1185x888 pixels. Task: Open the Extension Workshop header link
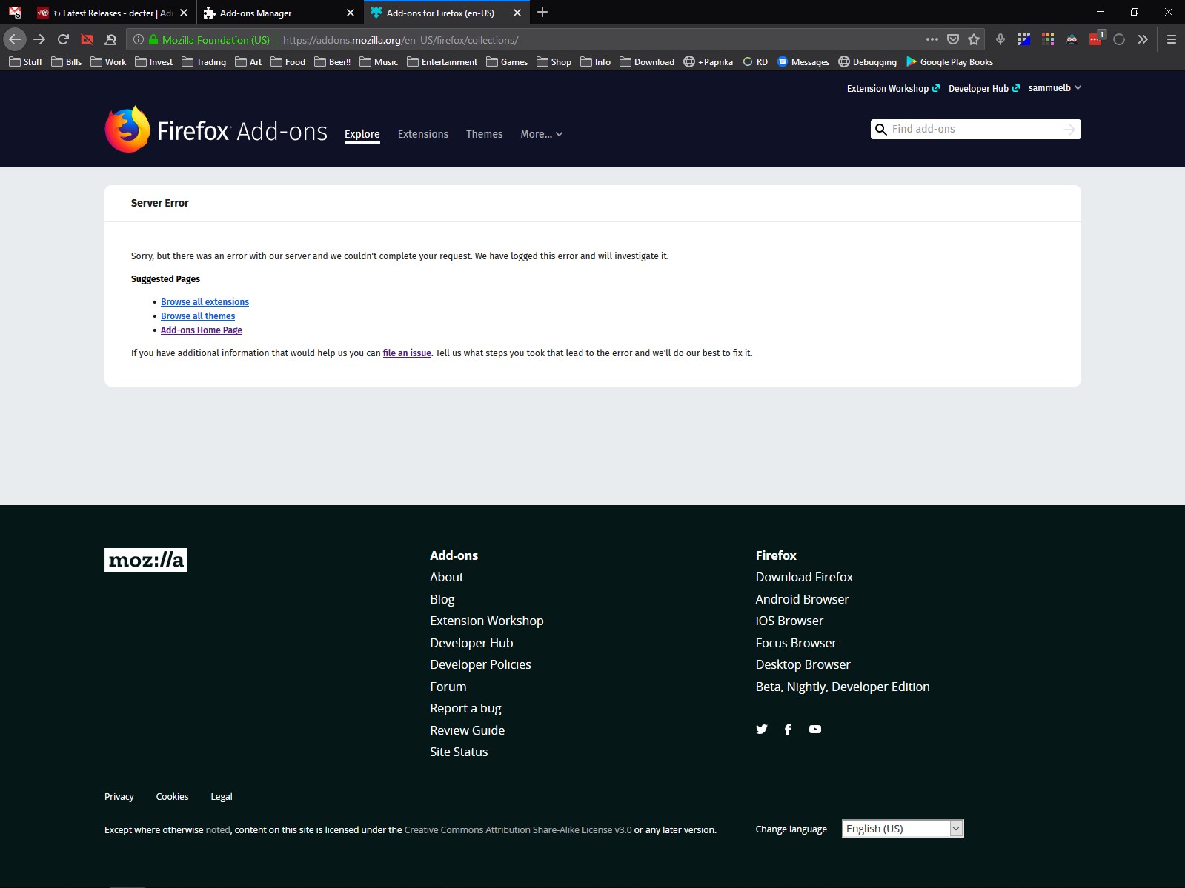[893, 88]
